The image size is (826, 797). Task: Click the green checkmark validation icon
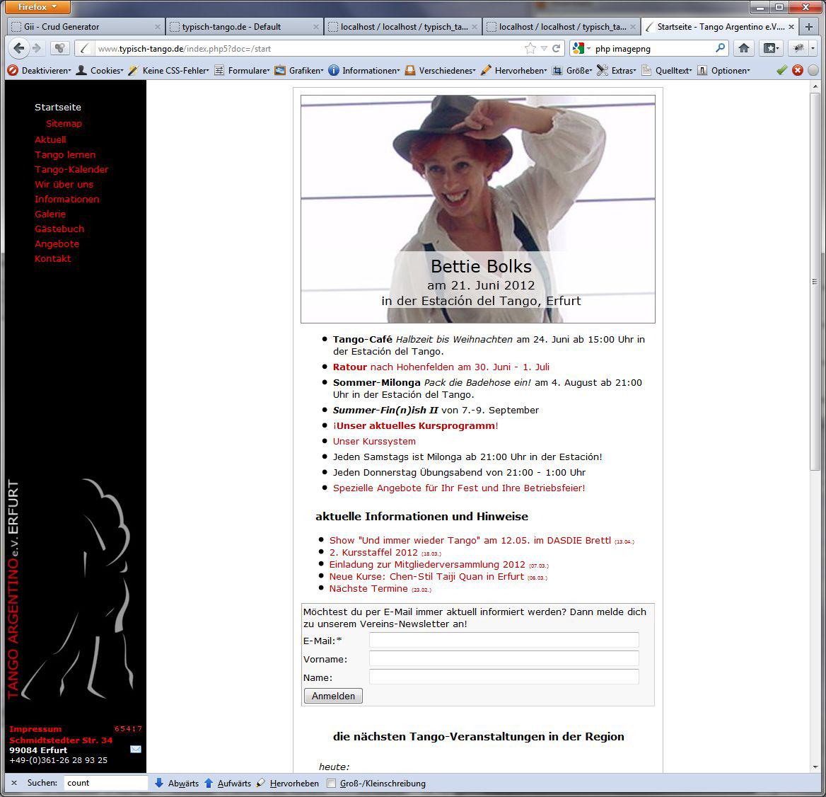click(781, 70)
